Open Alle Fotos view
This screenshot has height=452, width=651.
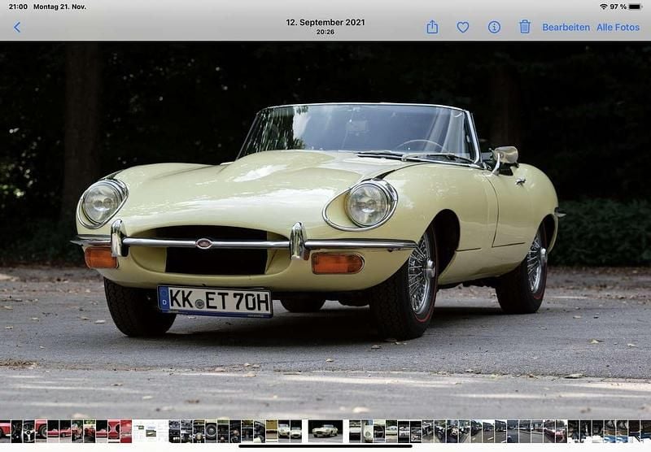click(x=618, y=28)
